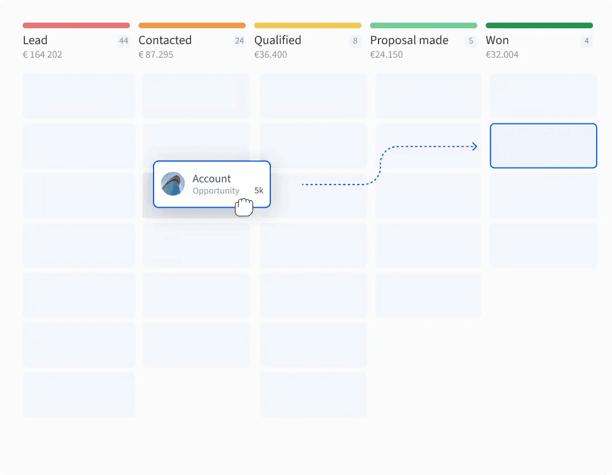Select the Proposal made column header
612x475 pixels.
(x=409, y=40)
